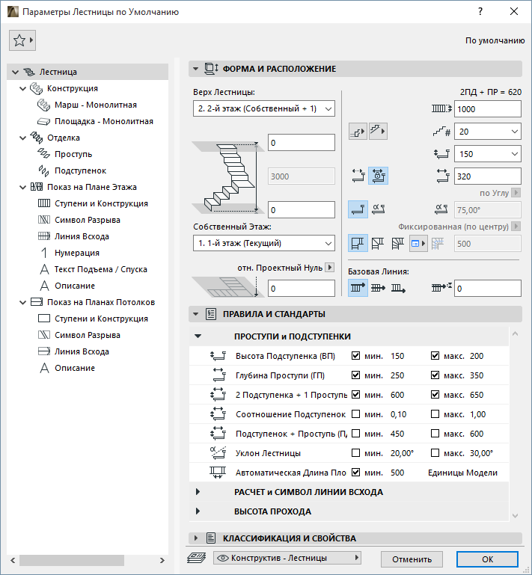Choose the third winder turn type icon
This screenshot has height=575, width=532.
point(398,244)
